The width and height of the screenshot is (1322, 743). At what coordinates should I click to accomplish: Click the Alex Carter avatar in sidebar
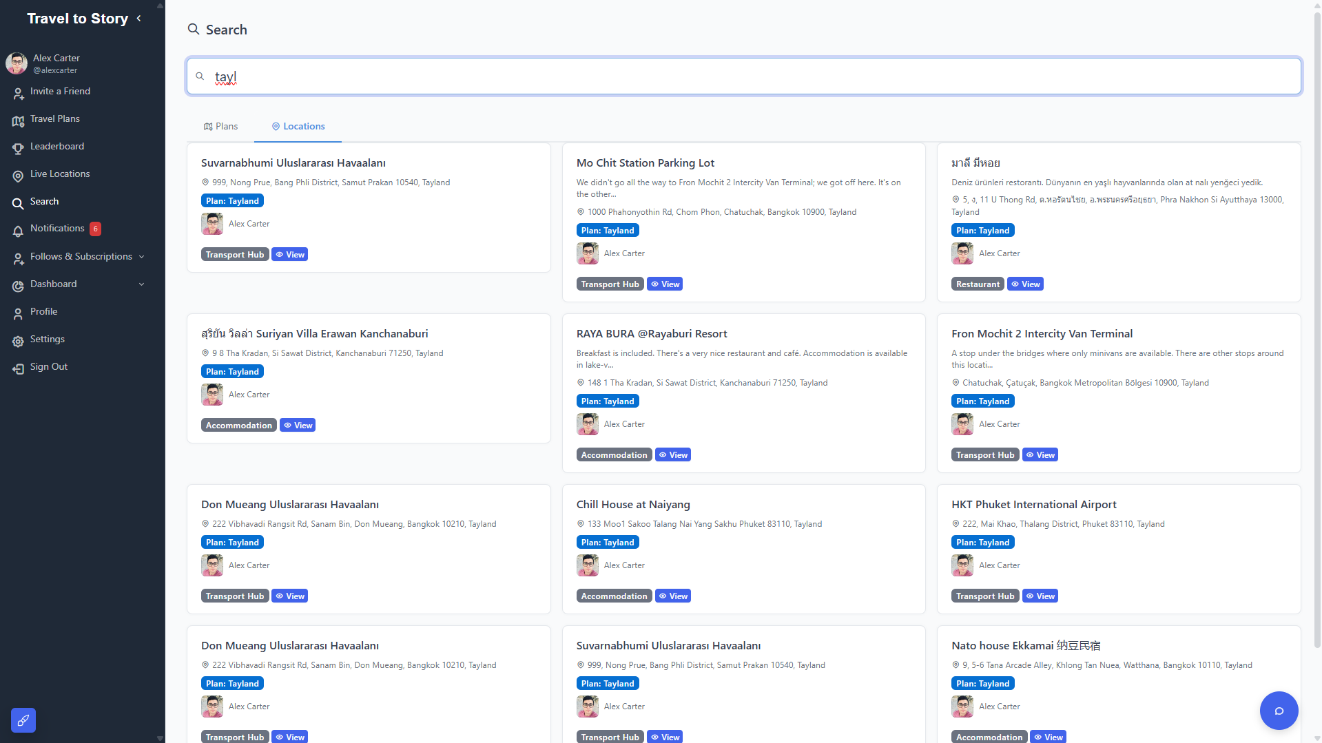[x=17, y=63]
